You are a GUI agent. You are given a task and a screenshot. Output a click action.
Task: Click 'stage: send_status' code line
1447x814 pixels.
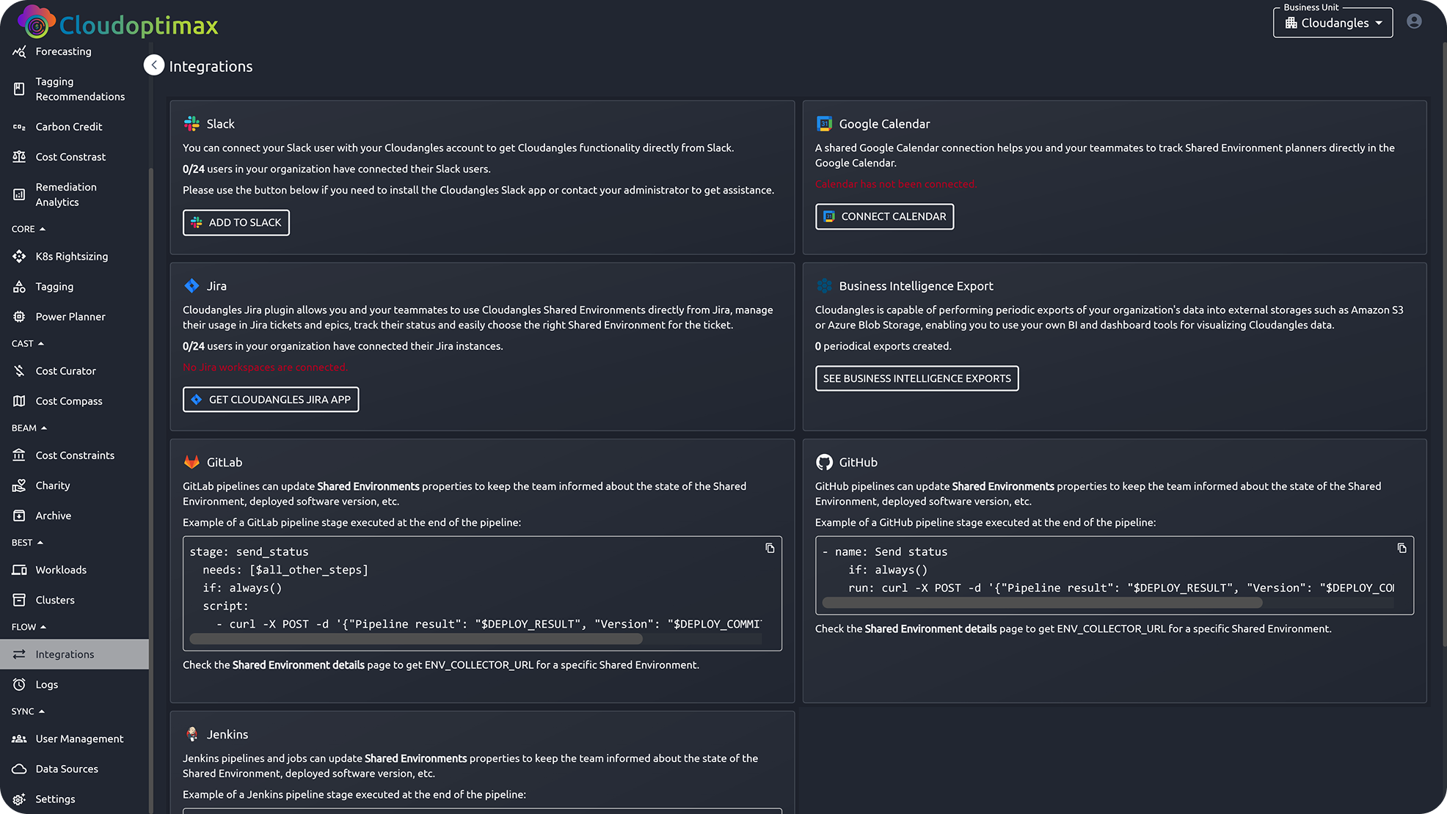249,551
